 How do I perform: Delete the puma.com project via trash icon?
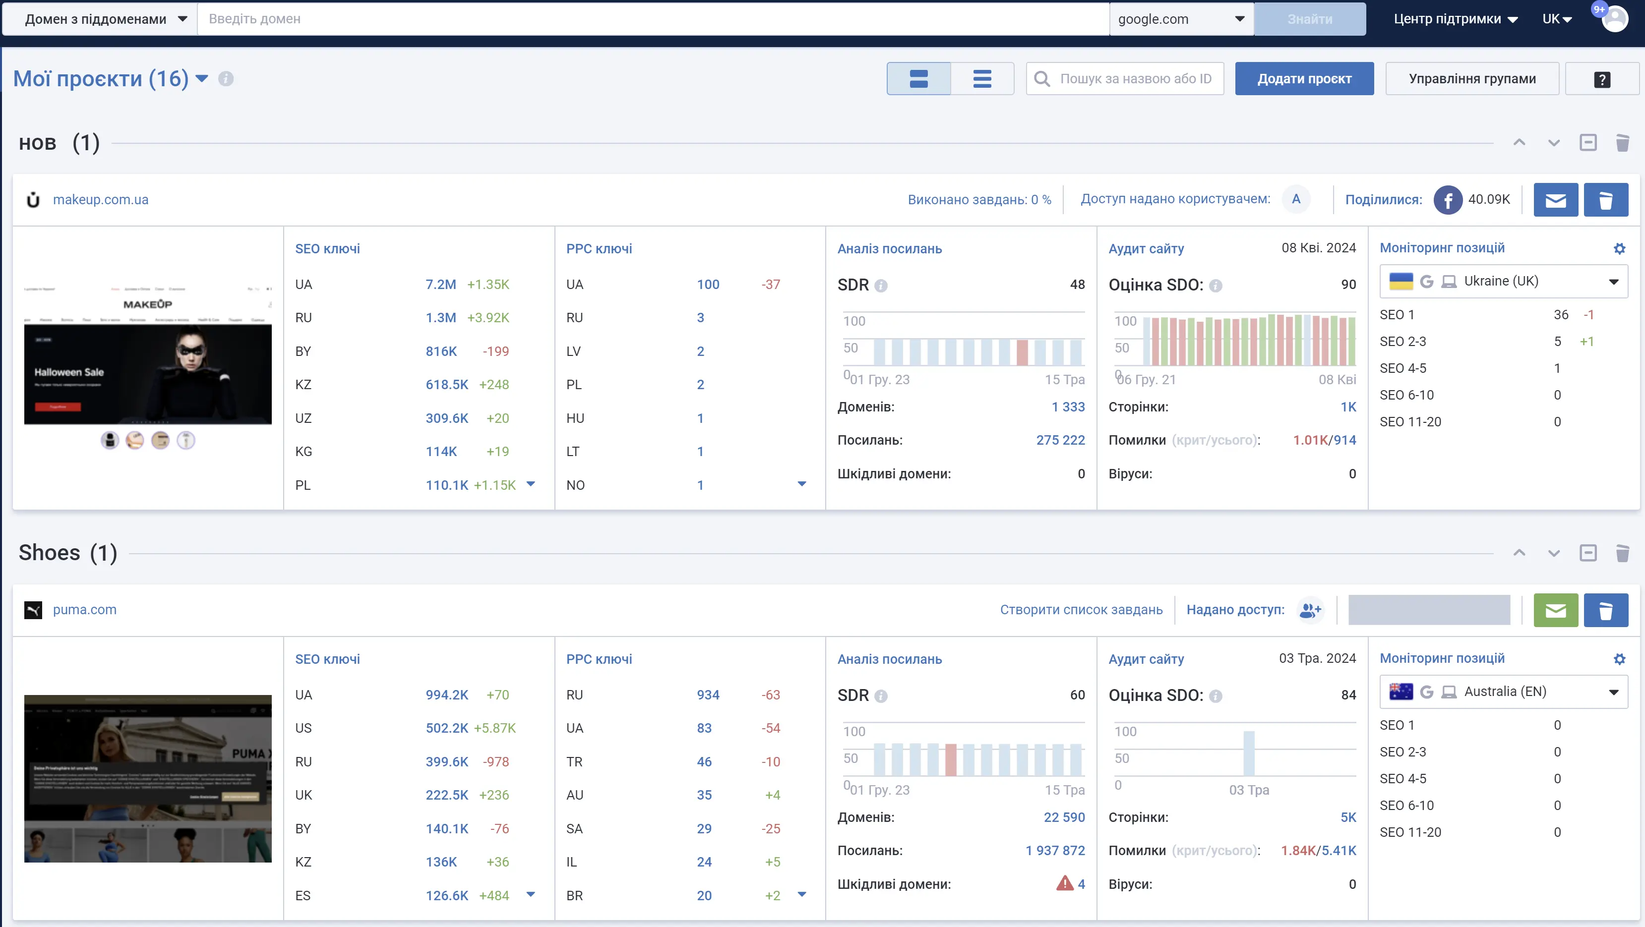(x=1605, y=610)
